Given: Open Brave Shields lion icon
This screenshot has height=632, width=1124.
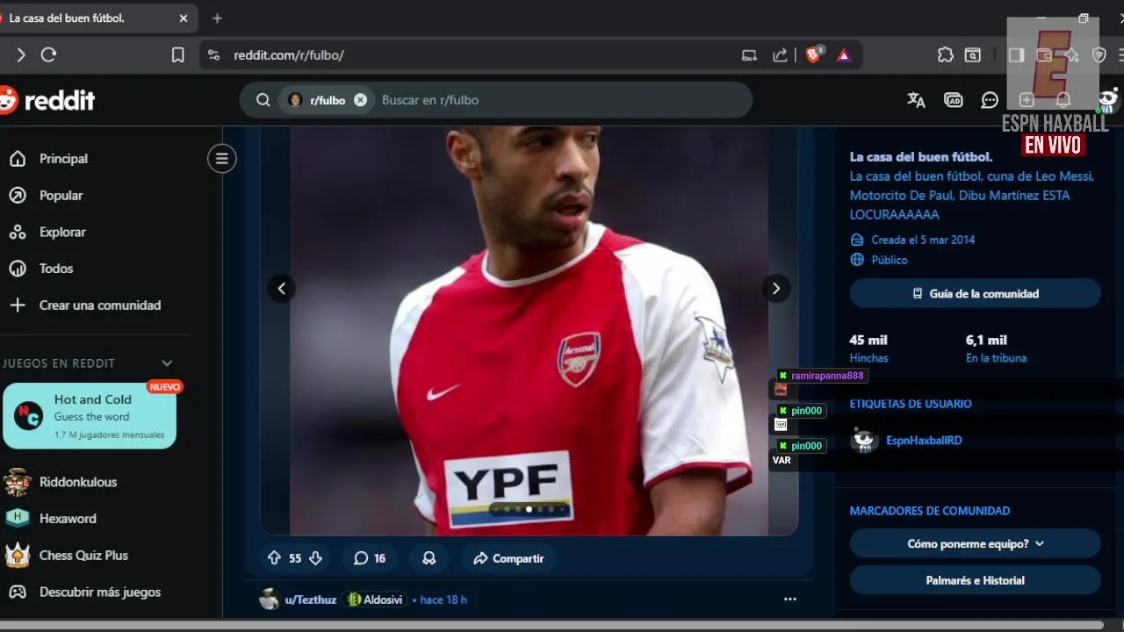Looking at the screenshot, I should coord(813,54).
